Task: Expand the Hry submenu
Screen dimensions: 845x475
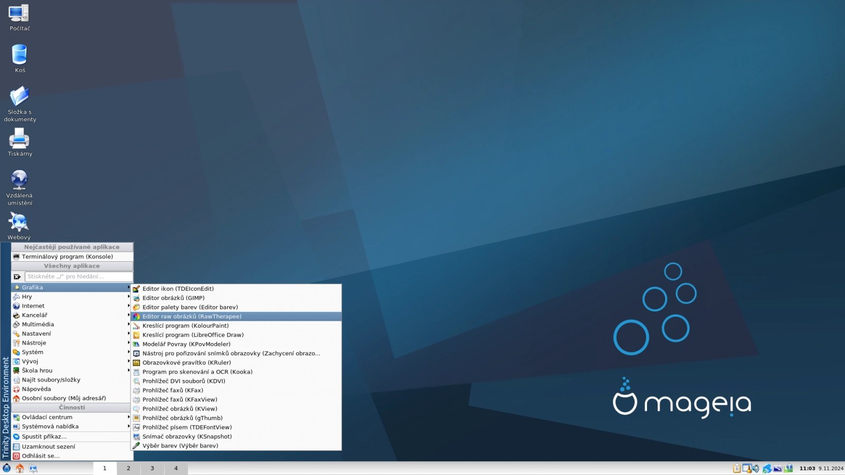Action: [71, 297]
